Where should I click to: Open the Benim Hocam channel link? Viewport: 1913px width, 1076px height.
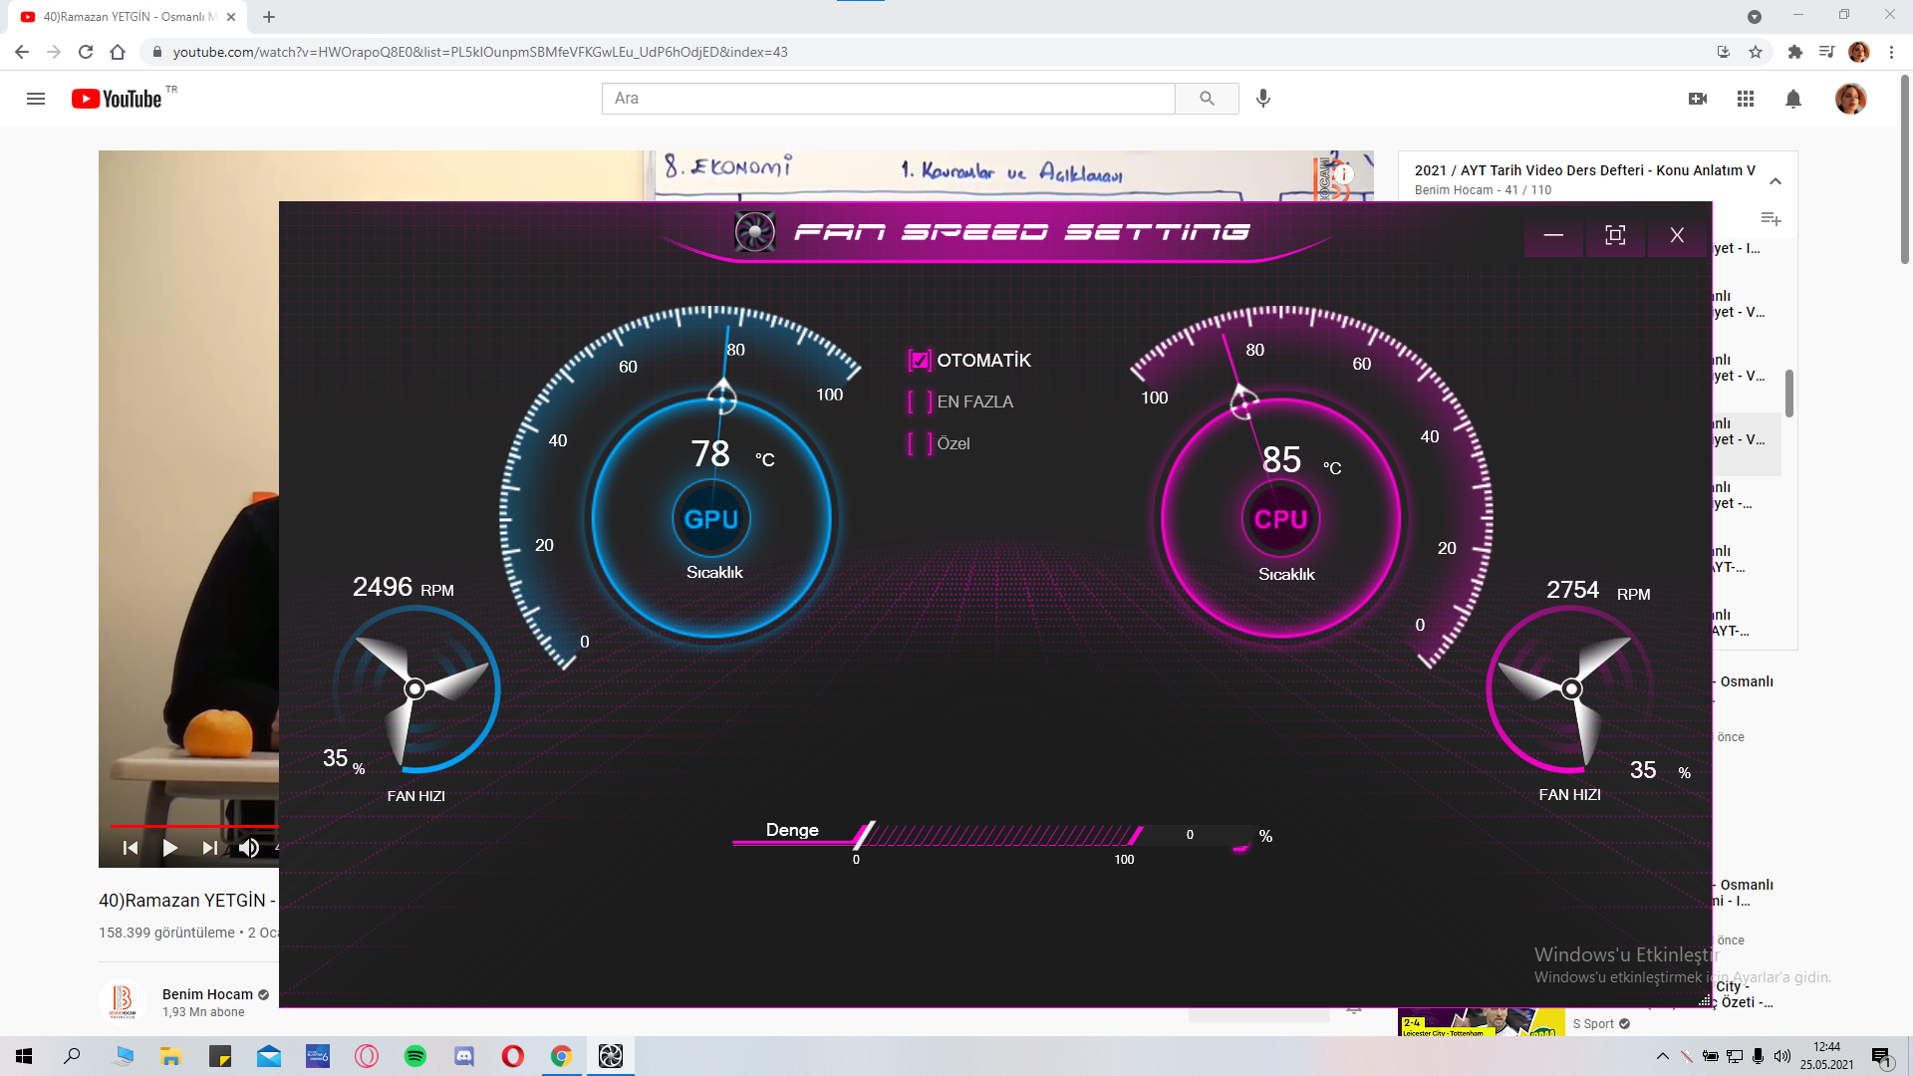[x=207, y=994]
